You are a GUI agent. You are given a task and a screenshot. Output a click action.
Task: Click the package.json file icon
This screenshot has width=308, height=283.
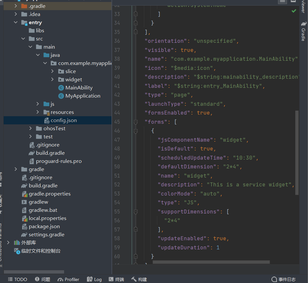[x=25, y=227]
